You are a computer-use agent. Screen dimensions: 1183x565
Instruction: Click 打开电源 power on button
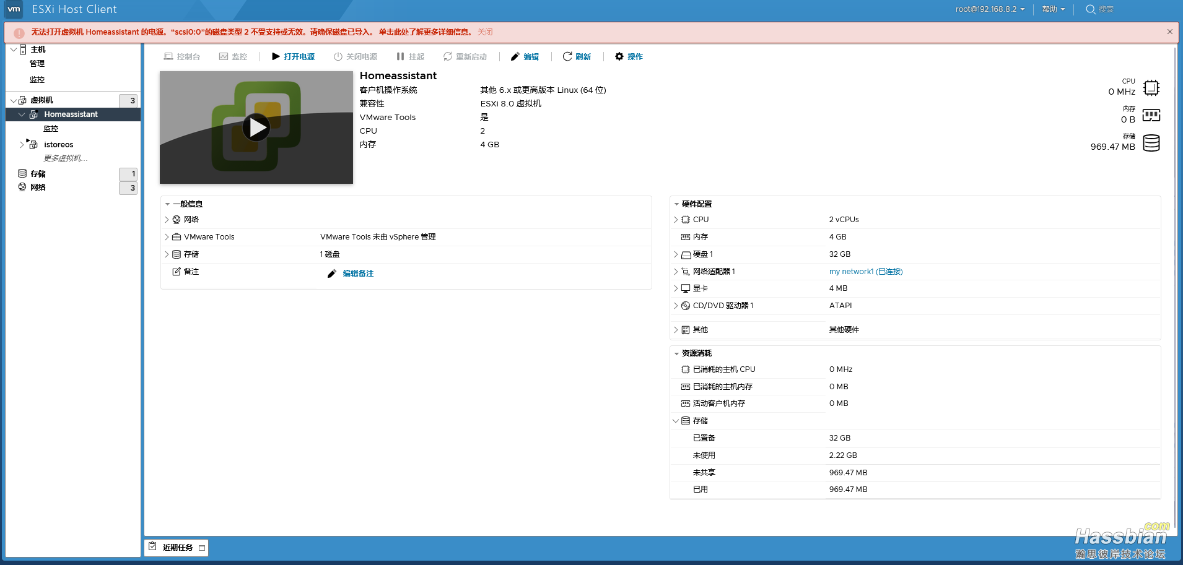(294, 57)
